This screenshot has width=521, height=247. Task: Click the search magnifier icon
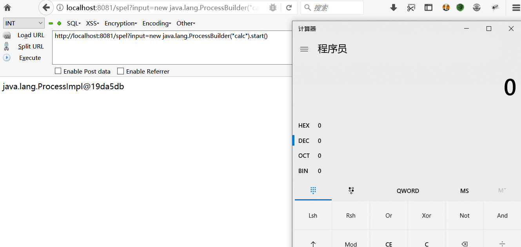[308, 7]
